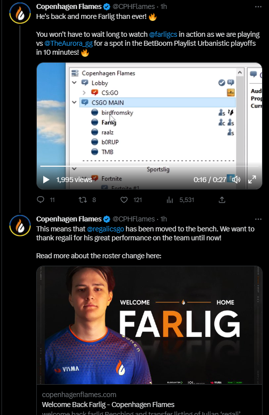The width and height of the screenshot is (269, 415).
Task: Open more options on the second tweet
Action: pyautogui.click(x=258, y=219)
